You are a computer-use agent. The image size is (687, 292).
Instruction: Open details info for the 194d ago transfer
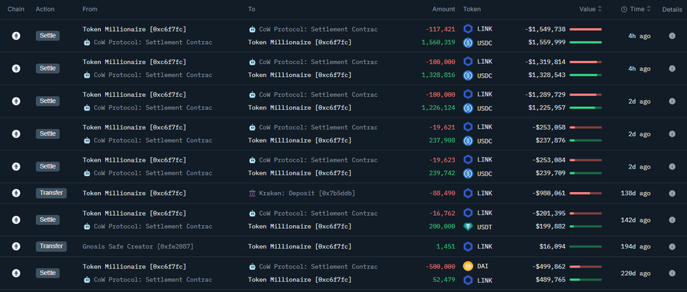pyautogui.click(x=672, y=246)
